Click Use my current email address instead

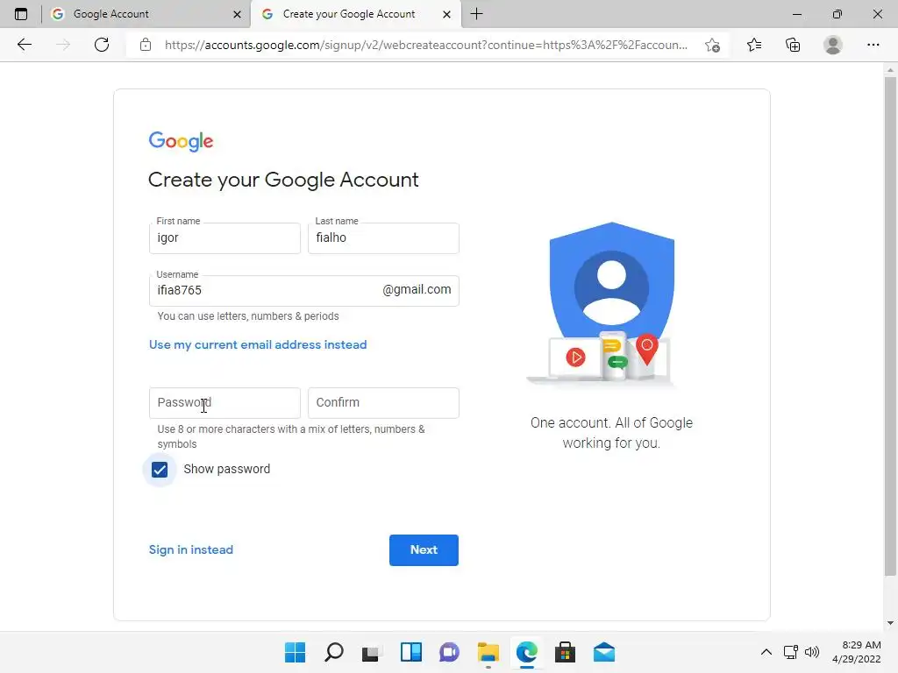258,344
